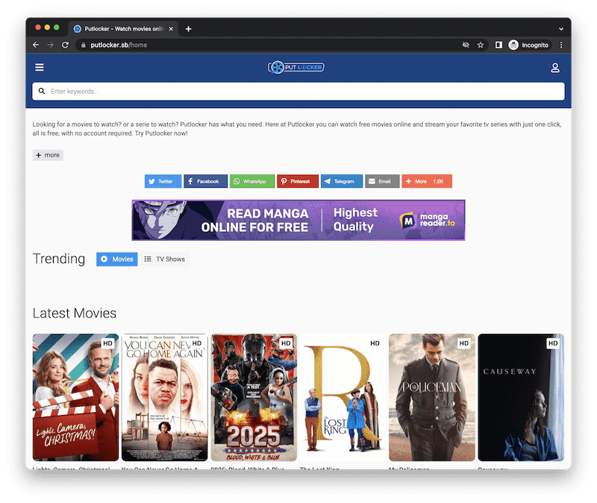Click the Putlocker logo

point(296,67)
